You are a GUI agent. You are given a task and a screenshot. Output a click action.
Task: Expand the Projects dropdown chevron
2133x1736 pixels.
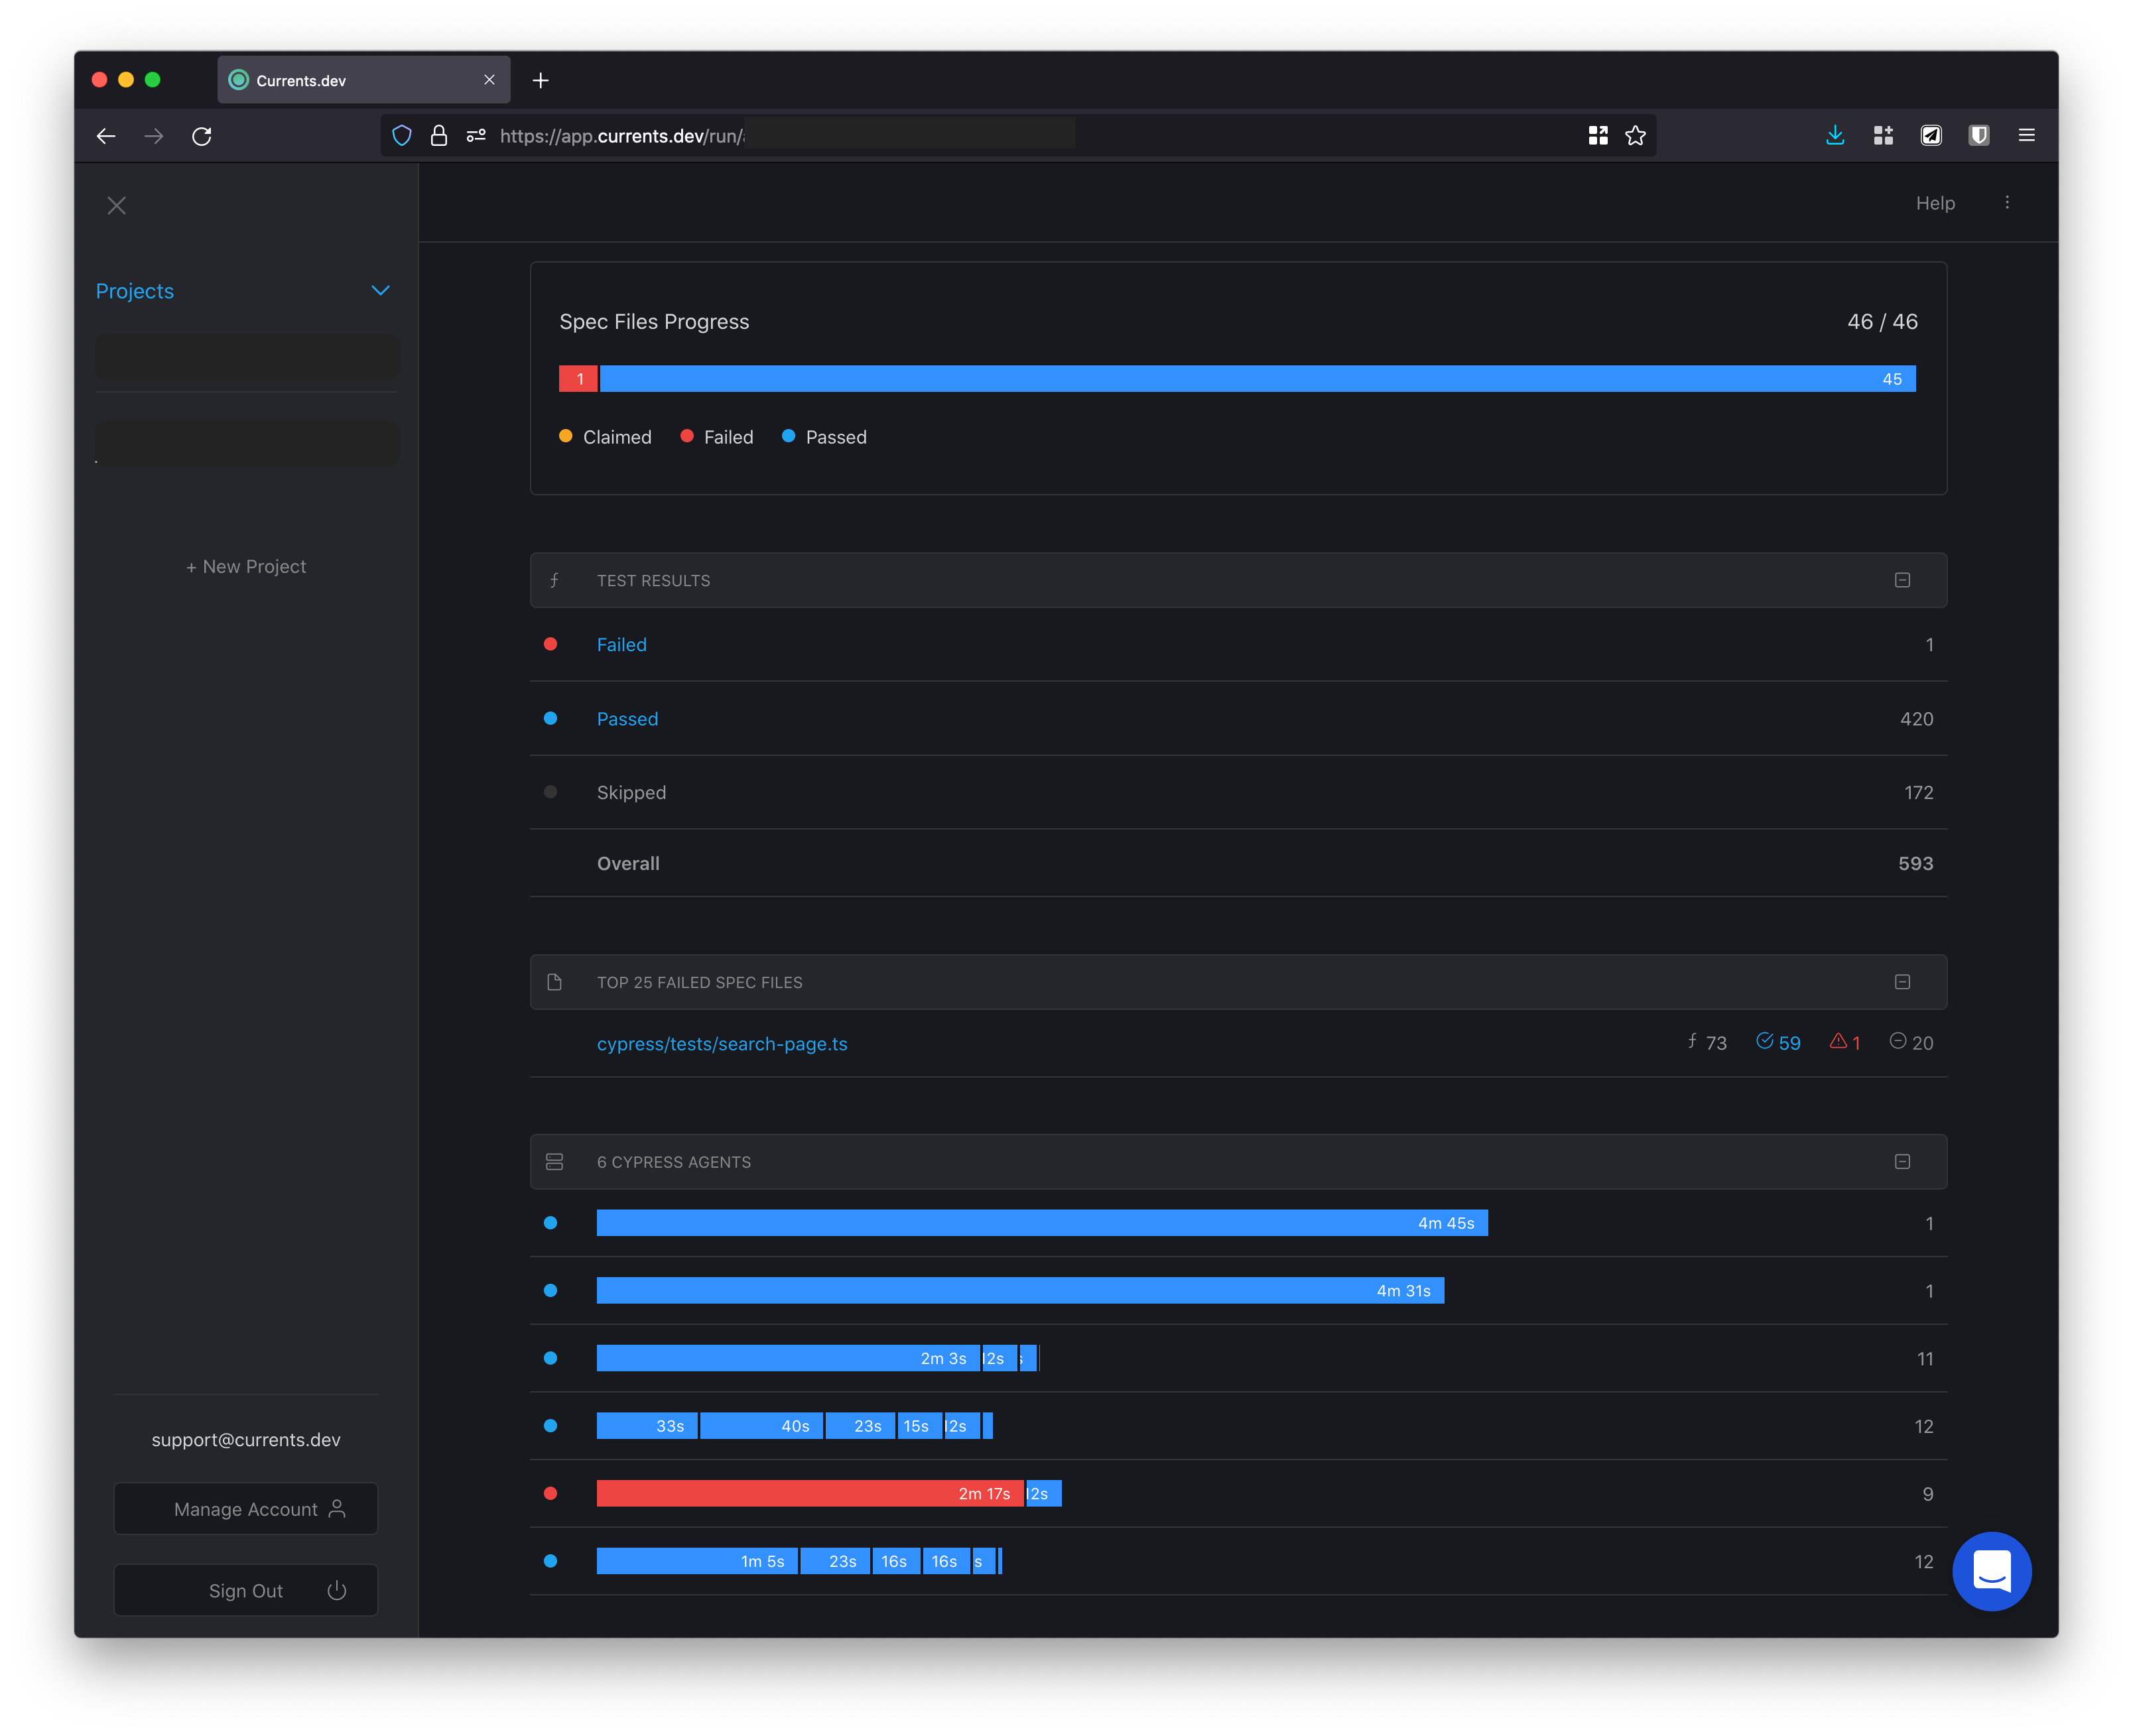[380, 291]
